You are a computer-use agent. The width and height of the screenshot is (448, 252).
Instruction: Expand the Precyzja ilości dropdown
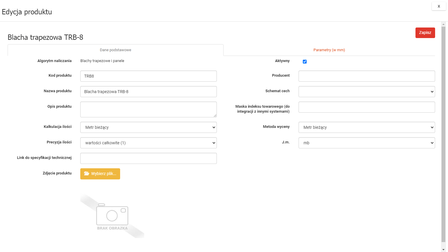[148, 143]
